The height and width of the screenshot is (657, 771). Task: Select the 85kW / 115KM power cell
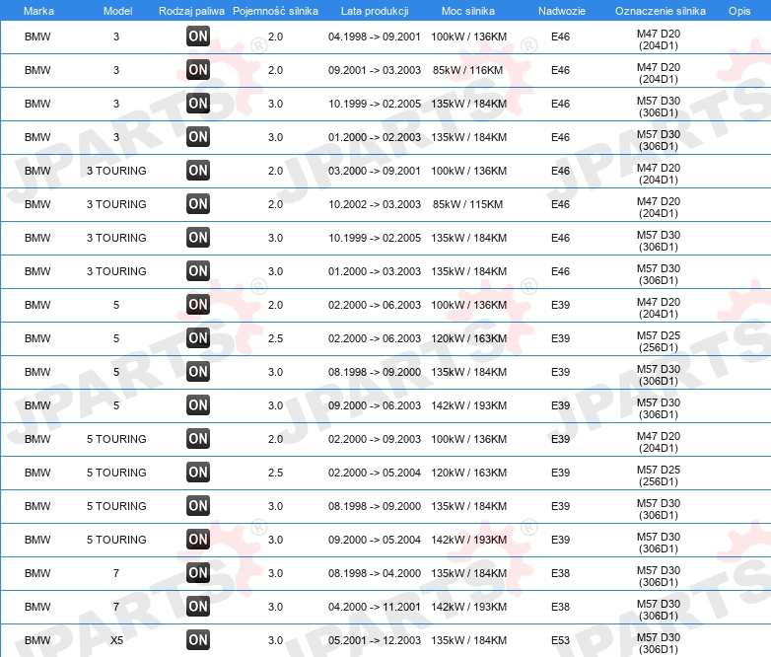[467, 204]
